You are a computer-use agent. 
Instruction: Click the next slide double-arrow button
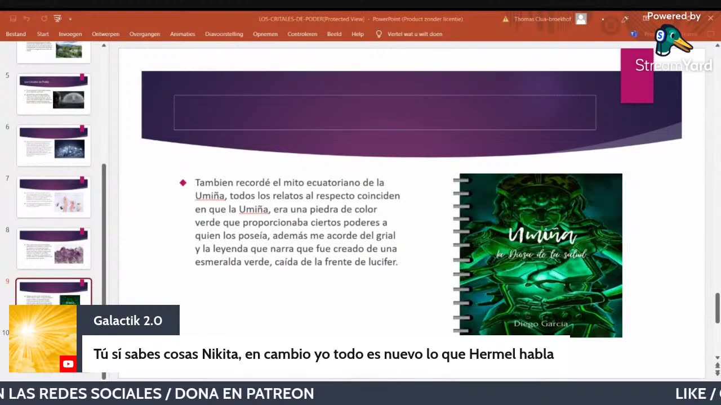pos(717,372)
